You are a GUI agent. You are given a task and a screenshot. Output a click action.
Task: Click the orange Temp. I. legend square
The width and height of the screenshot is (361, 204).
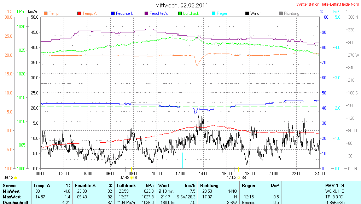tap(46, 13)
